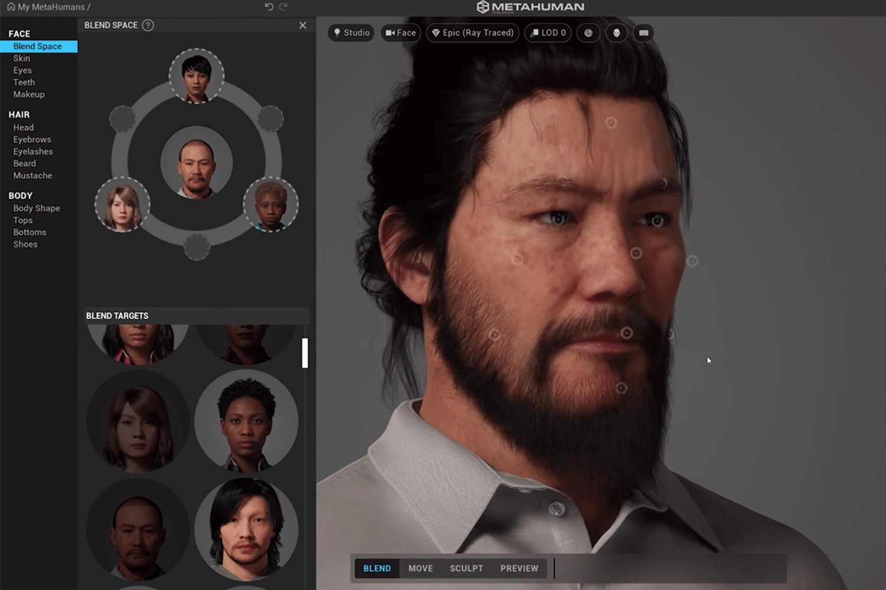Select Mustache under the Hair section
The width and height of the screenshot is (886, 590).
[x=32, y=176]
